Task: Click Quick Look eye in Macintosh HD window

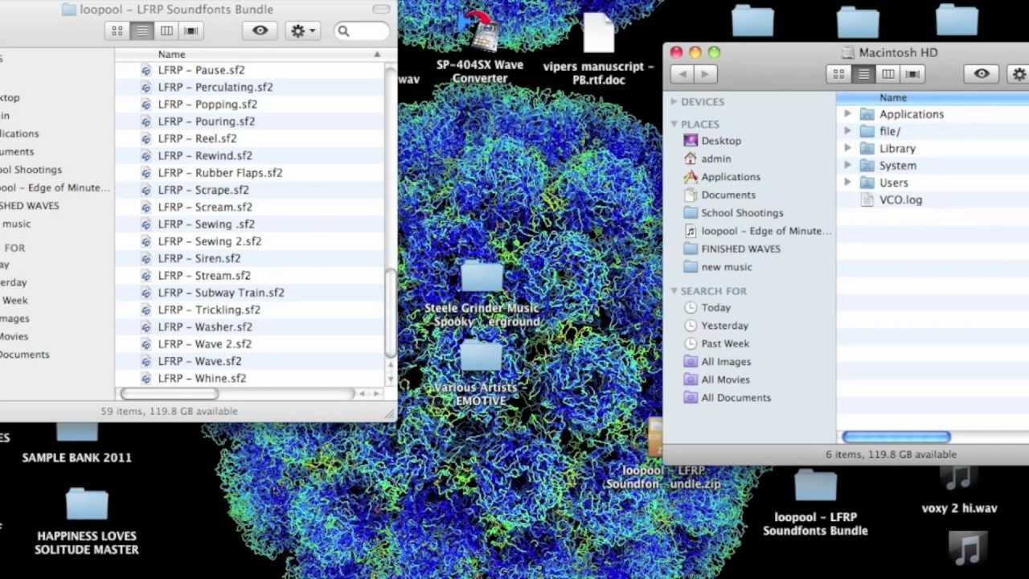Action: pos(982,74)
